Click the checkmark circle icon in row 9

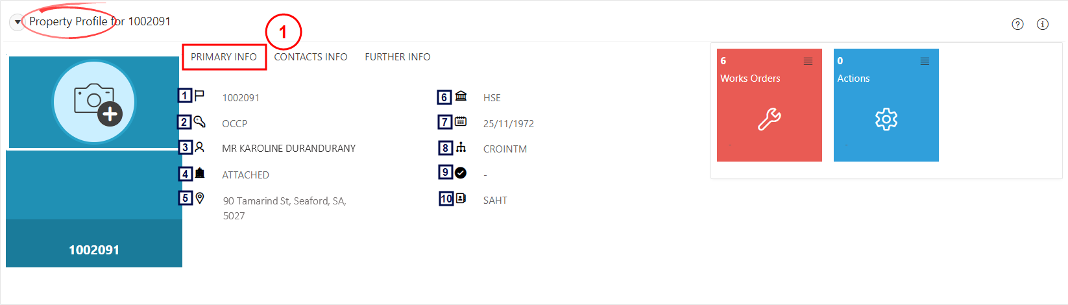[461, 173]
